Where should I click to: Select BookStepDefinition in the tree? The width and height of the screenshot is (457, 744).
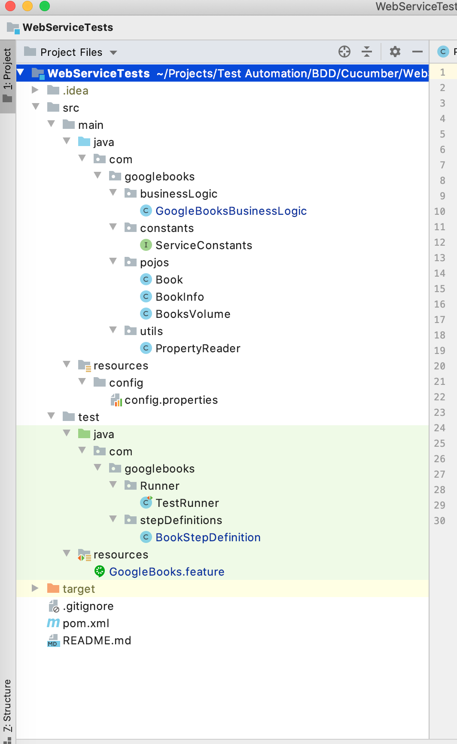(x=208, y=537)
